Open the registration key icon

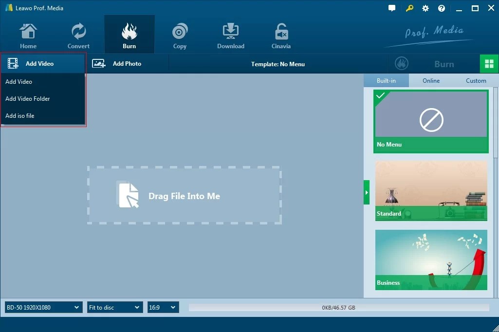tap(409, 8)
